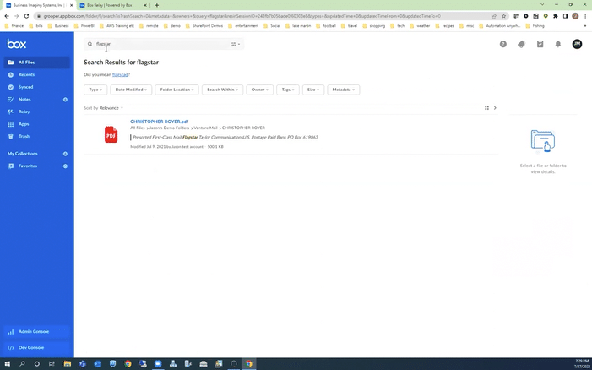
Task: Open search filter options in search box
Action: pos(236,44)
